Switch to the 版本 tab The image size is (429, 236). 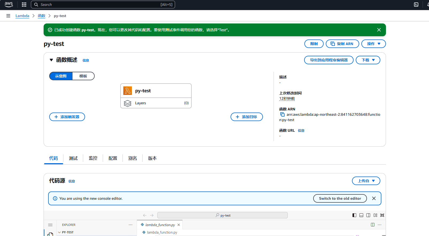tap(152, 158)
